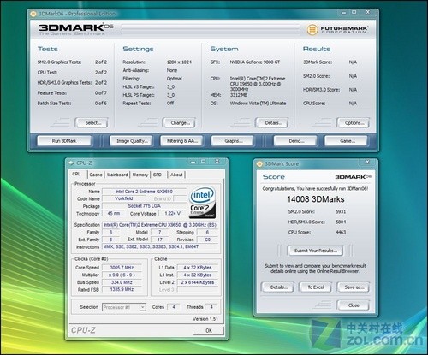Click the Threads value field in CPU-Z

(x=211, y=307)
